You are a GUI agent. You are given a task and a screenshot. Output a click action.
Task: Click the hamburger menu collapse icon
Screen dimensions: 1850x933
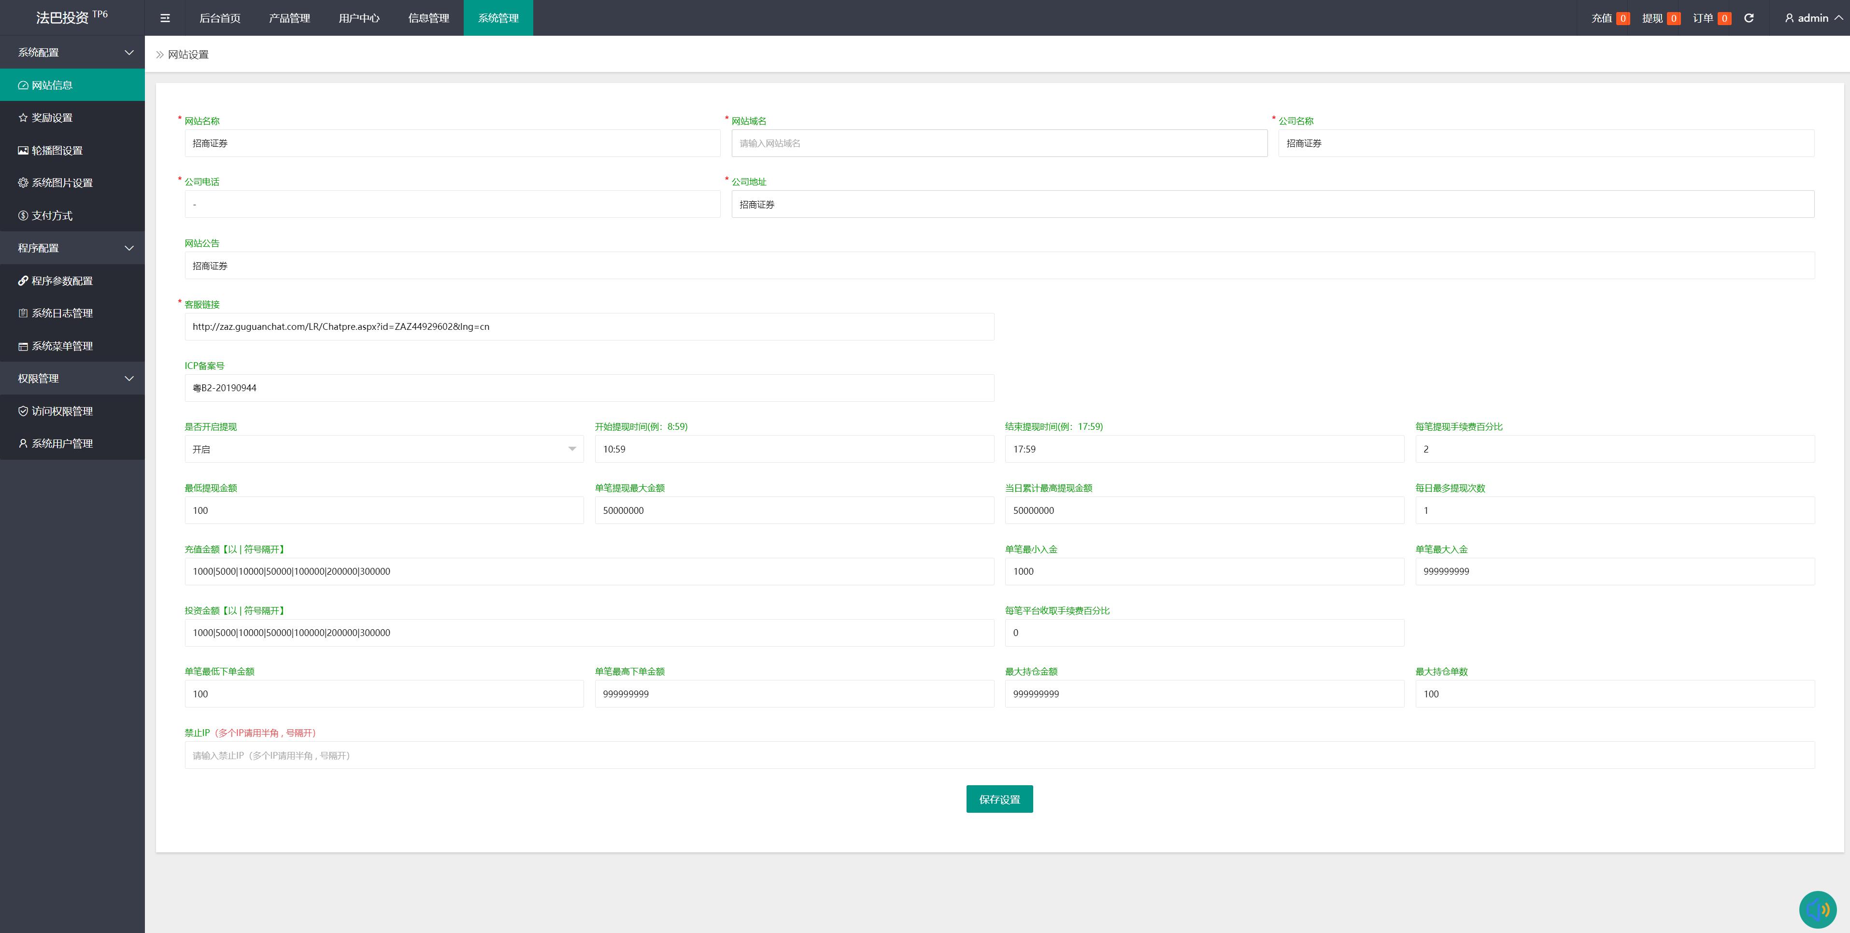coord(164,18)
